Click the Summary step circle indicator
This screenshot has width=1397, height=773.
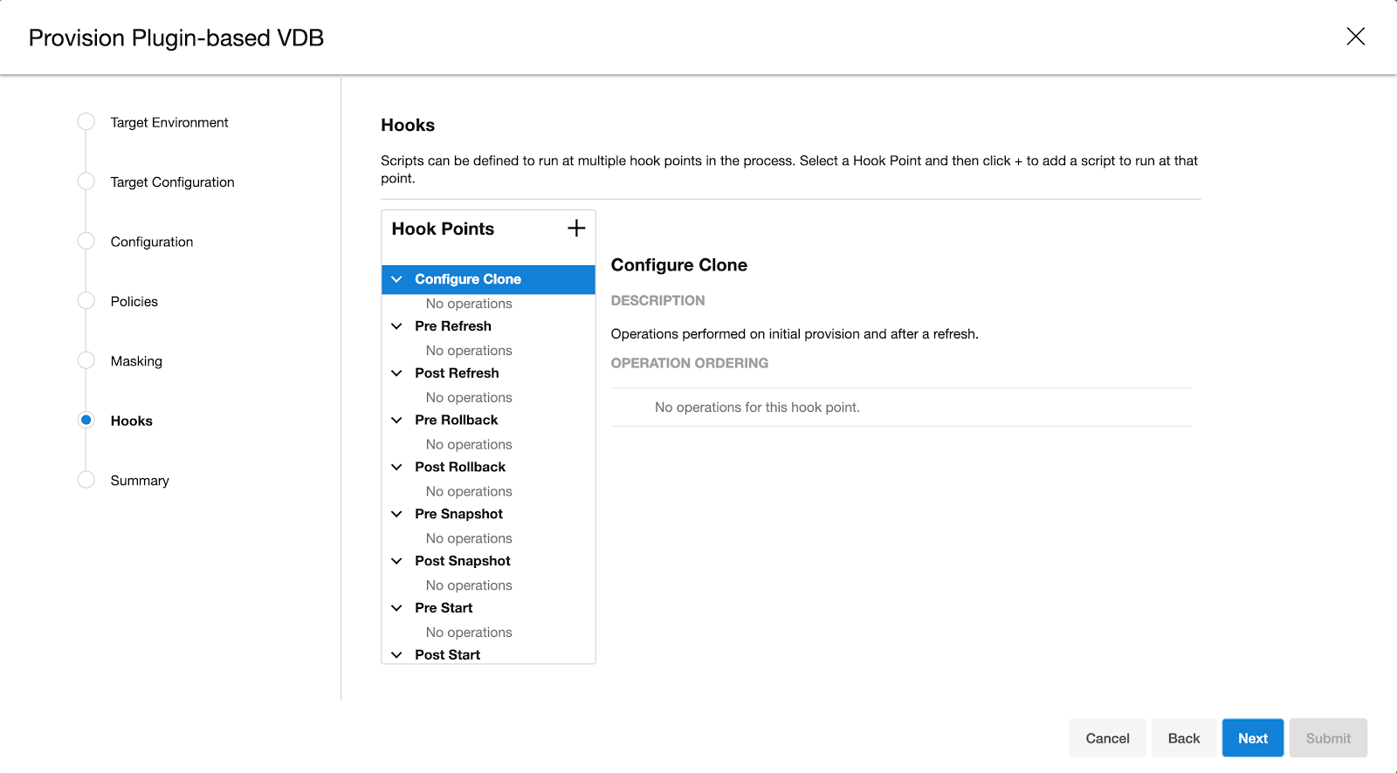click(x=86, y=480)
